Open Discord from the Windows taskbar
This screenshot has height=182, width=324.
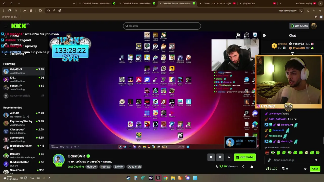(188, 178)
